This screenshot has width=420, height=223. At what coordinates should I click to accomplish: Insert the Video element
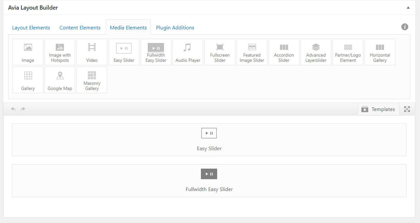(x=92, y=52)
